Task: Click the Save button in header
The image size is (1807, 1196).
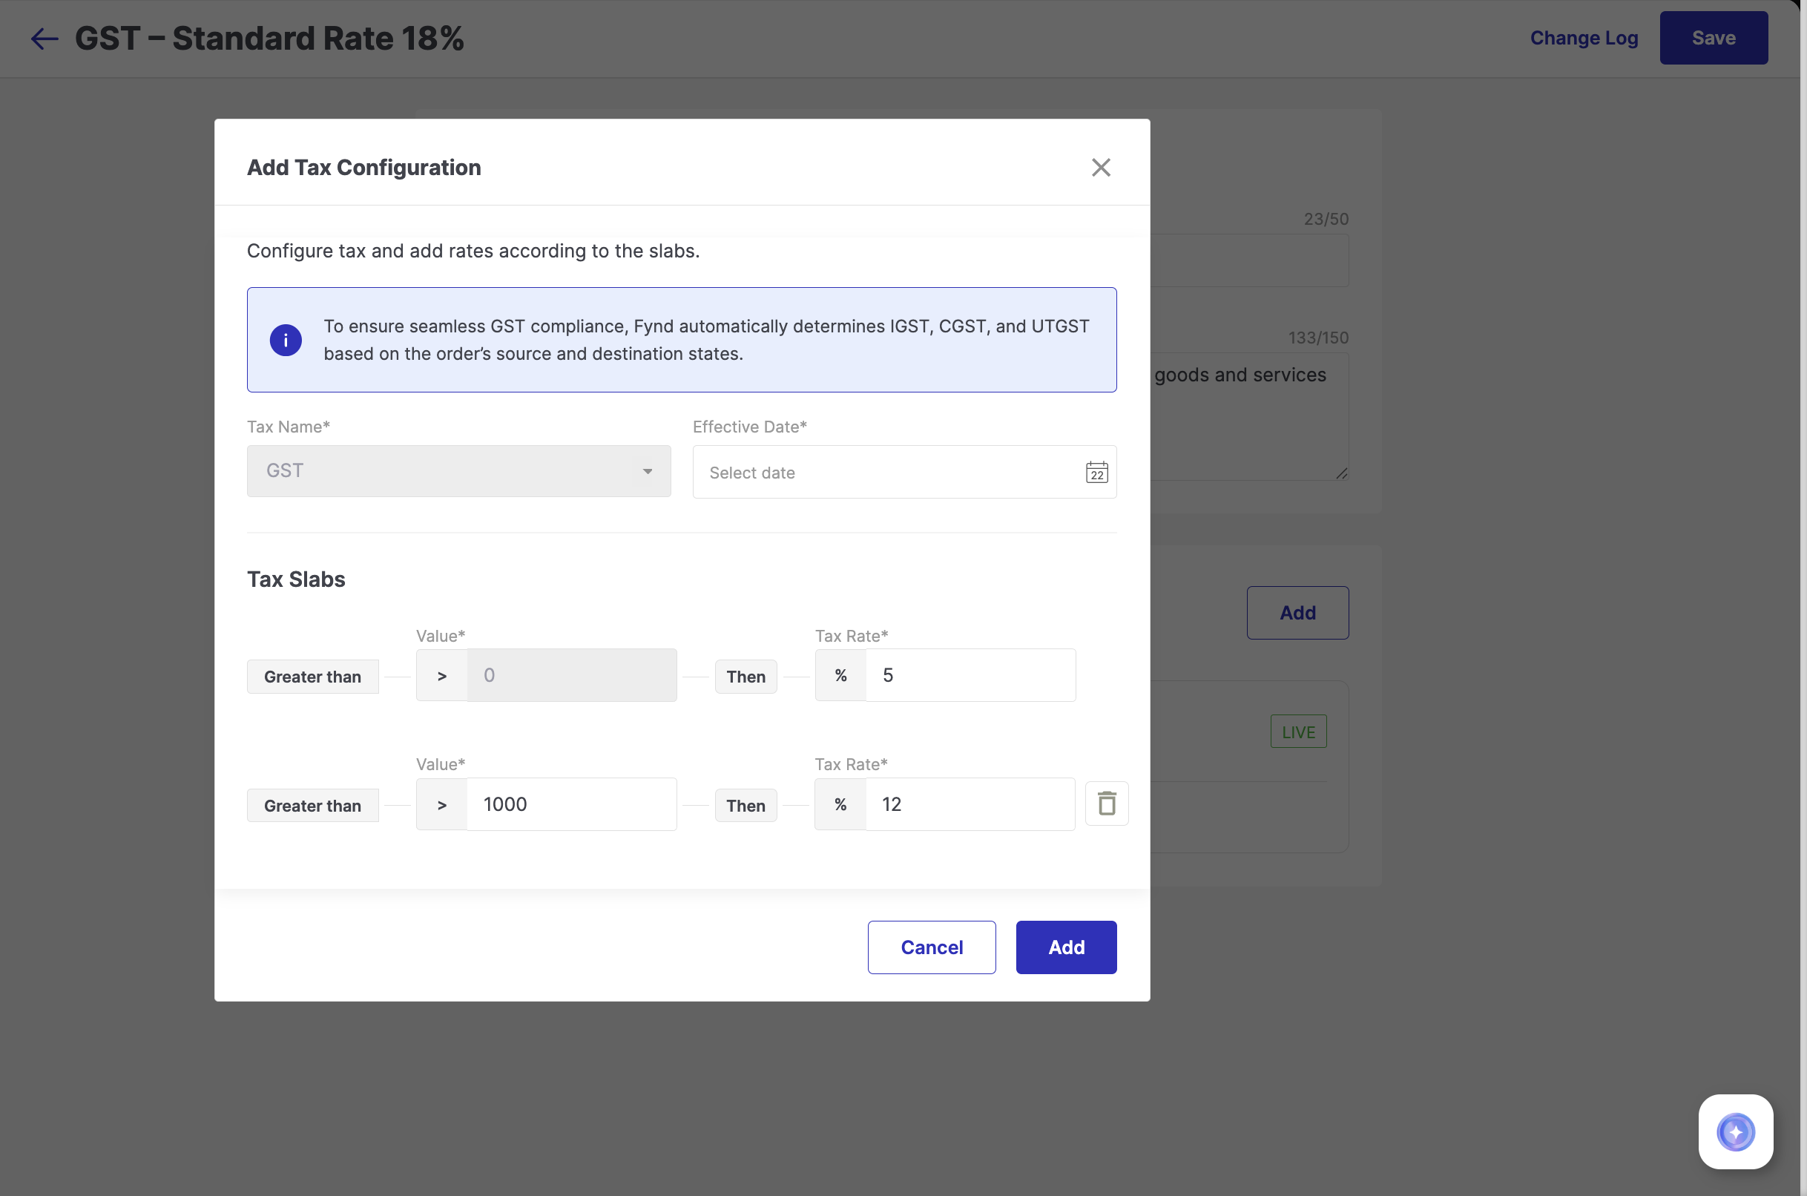Action: point(1714,38)
